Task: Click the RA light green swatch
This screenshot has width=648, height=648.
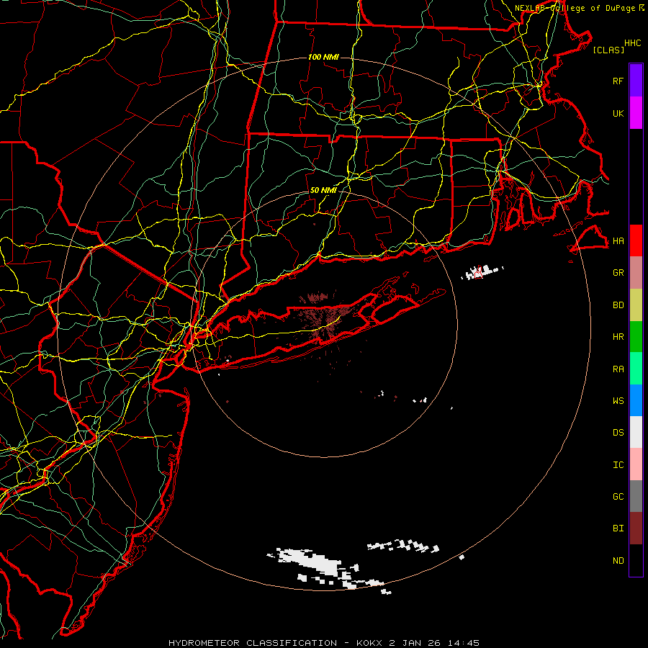Action: click(636, 369)
